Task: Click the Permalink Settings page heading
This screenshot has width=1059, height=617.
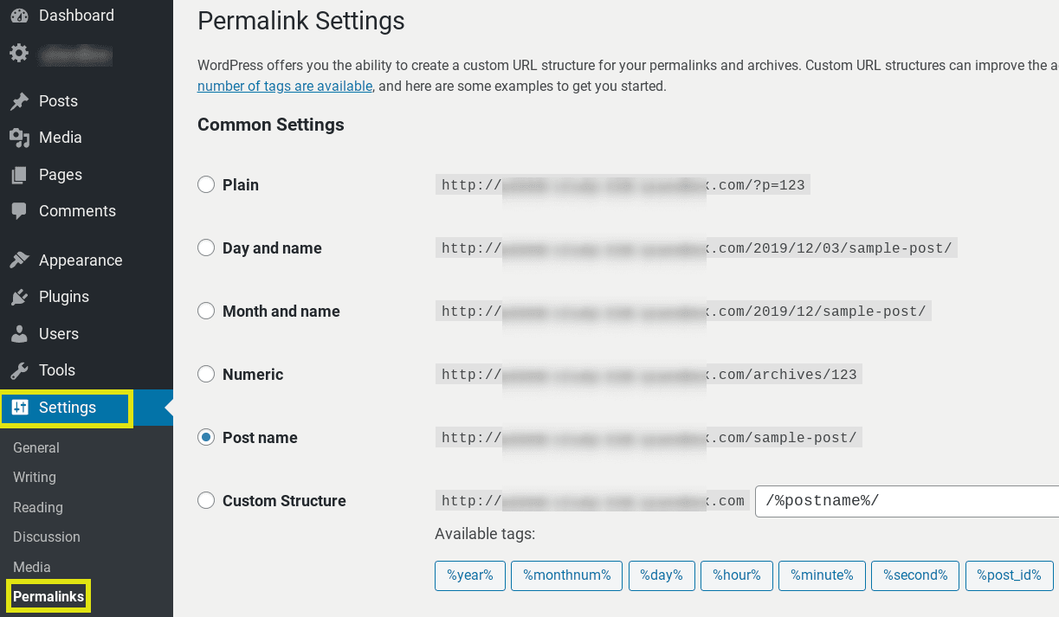Action: coord(301,21)
